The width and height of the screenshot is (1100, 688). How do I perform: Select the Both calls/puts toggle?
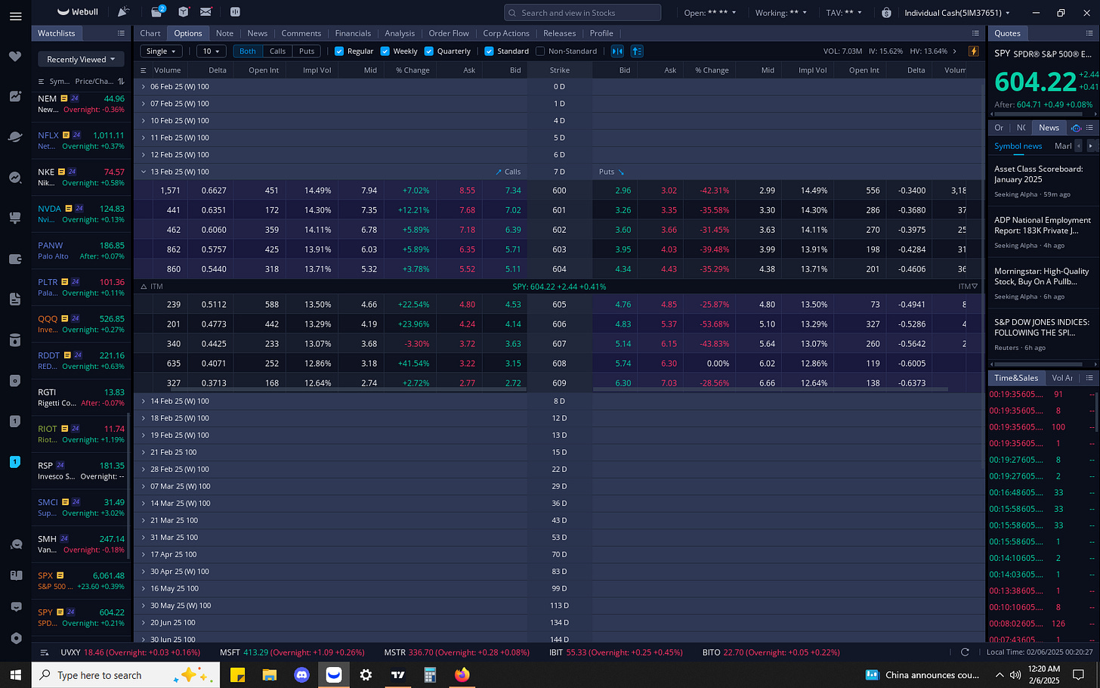[248, 51]
